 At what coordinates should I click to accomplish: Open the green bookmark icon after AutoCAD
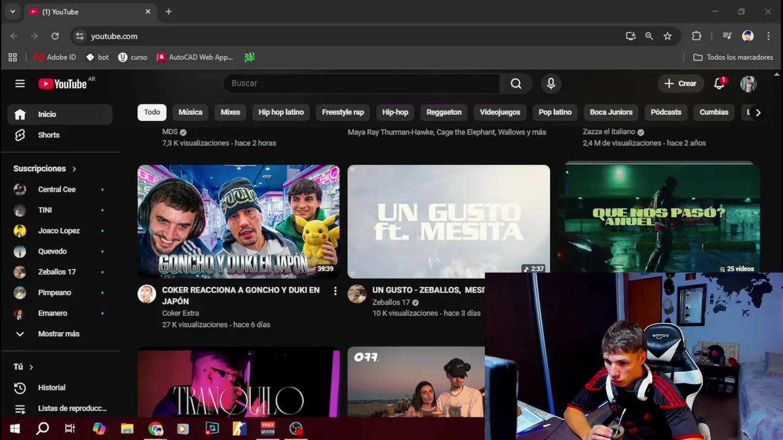coord(249,57)
